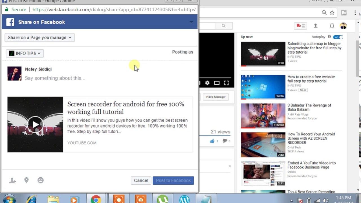
Task: Like the video with thumbs up
Action: click(212, 141)
